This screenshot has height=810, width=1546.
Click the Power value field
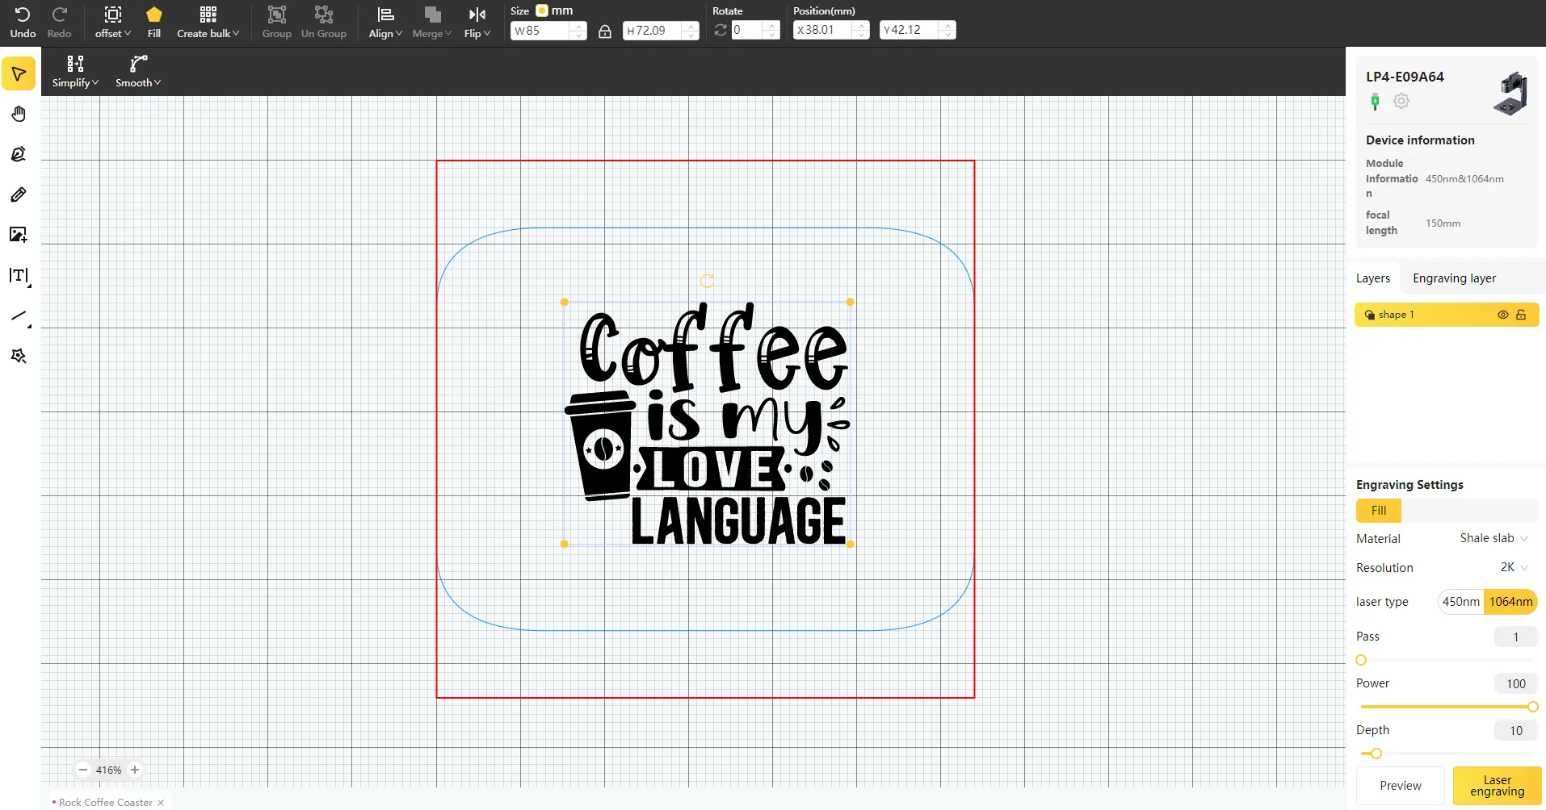1515,684
